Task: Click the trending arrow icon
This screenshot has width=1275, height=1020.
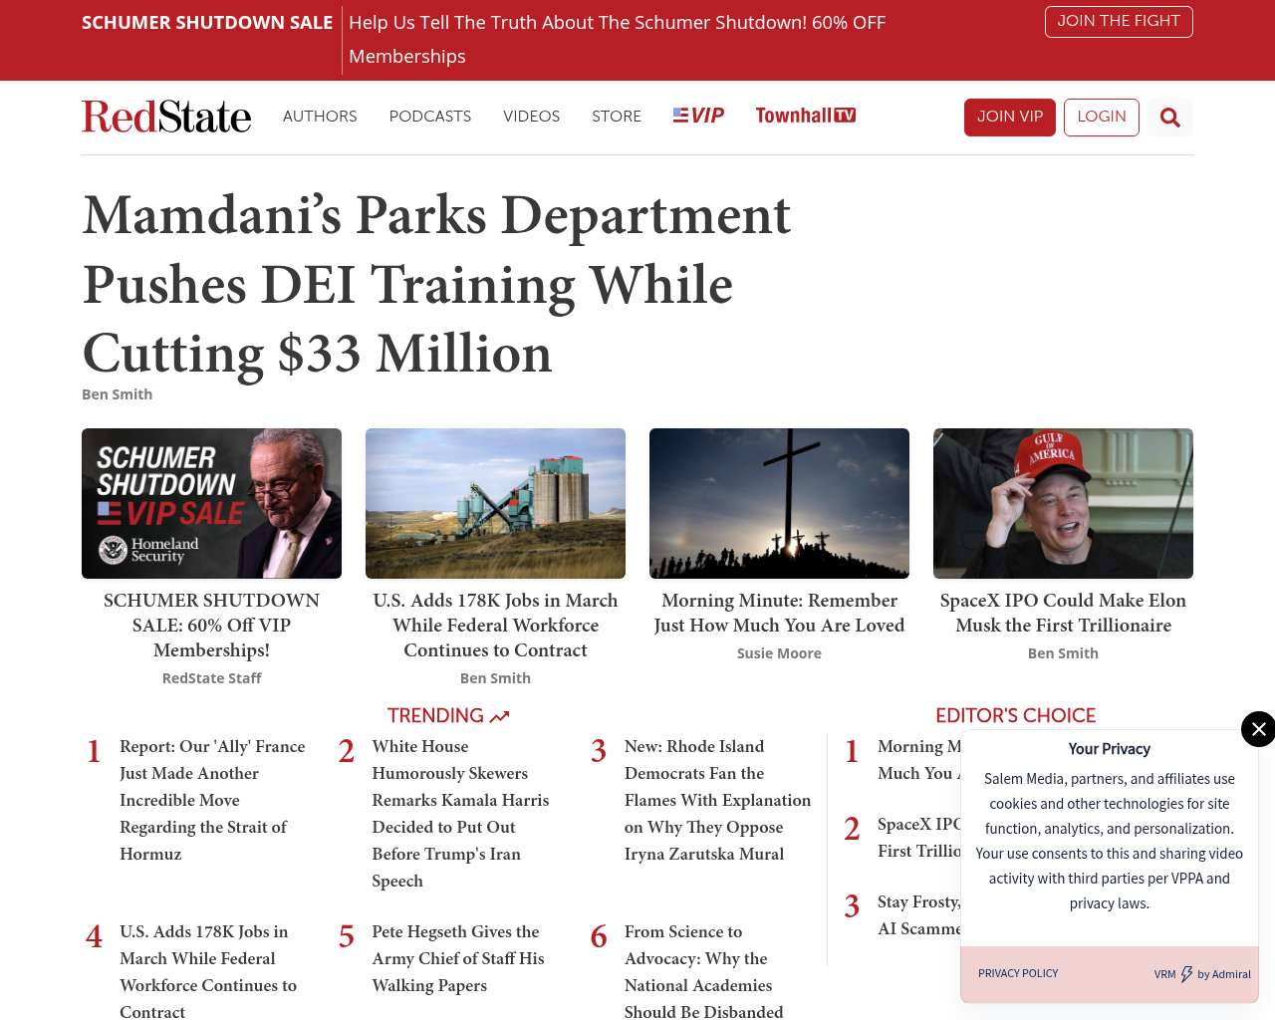Action: [x=499, y=716]
